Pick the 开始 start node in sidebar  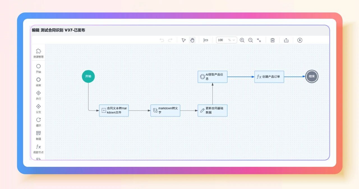38,66
